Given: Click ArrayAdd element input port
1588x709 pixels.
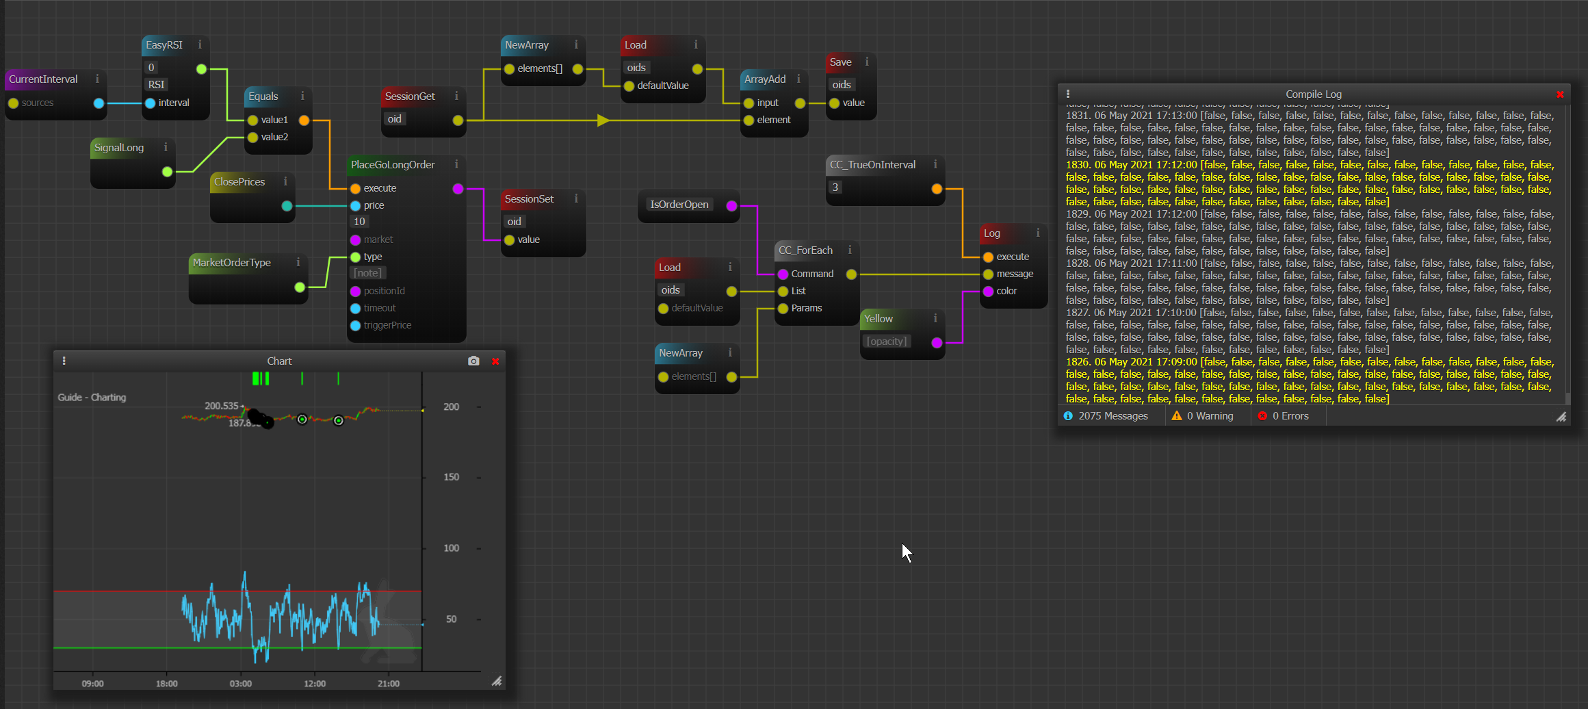Looking at the screenshot, I should (x=749, y=120).
